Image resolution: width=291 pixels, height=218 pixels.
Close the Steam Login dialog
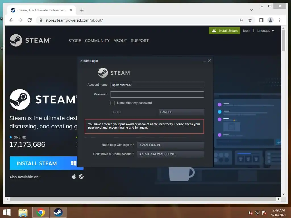209,61
